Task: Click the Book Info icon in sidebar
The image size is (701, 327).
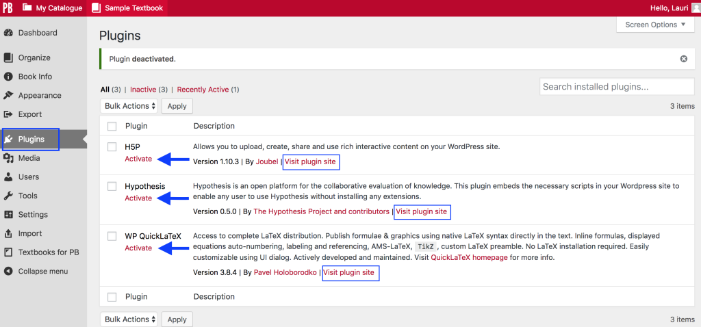Action: tap(8, 77)
